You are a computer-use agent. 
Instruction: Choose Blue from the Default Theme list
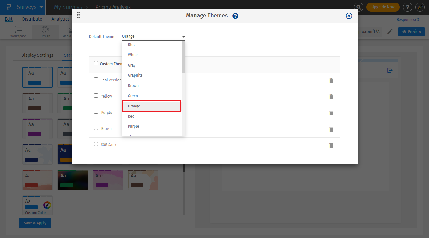coord(152,45)
